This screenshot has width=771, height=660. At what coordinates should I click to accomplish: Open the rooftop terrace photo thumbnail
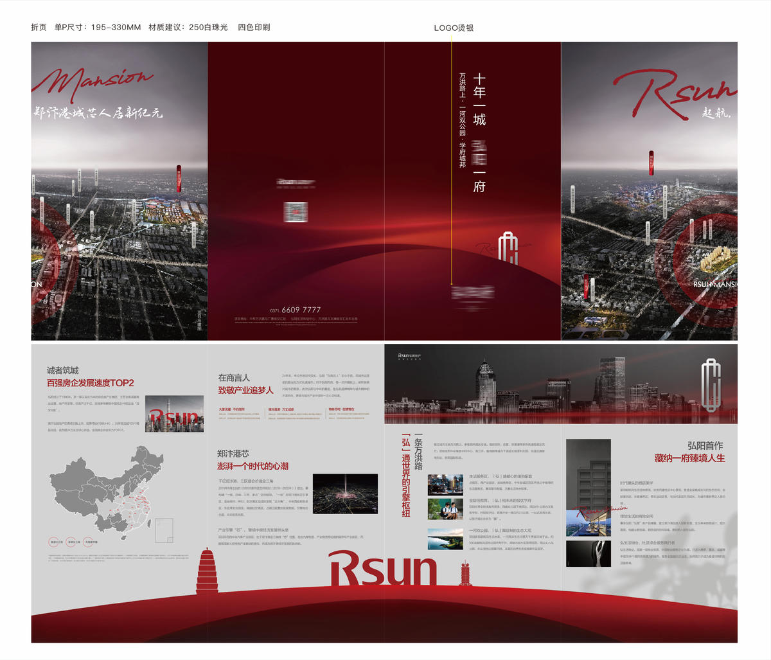[589, 522]
